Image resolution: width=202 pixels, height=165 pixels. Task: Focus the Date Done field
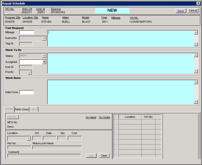coord(27,92)
